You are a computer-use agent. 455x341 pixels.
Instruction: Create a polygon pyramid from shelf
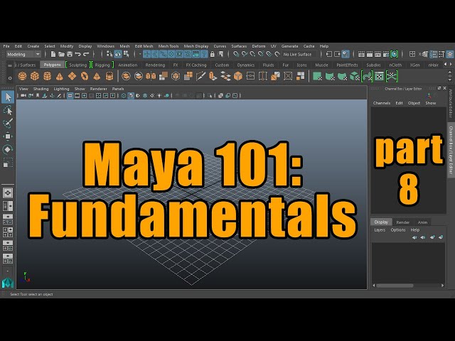pos(97,76)
